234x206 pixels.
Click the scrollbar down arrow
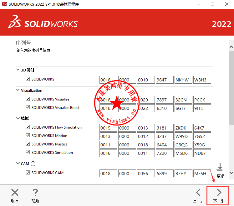(x=231, y=173)
